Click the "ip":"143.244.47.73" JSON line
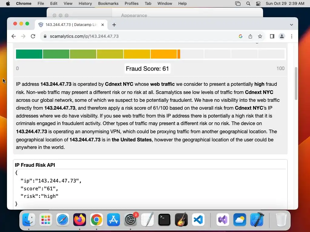The image size is (310, 232). tap(51, 181)
